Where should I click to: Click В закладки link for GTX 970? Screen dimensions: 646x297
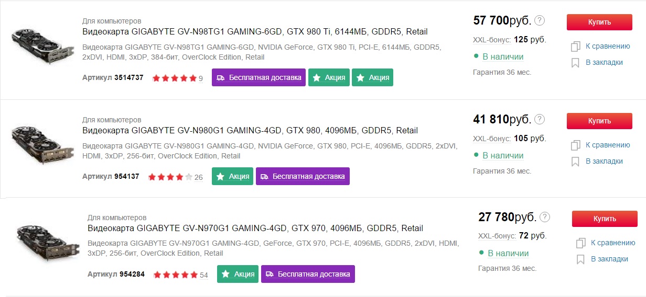609,259
